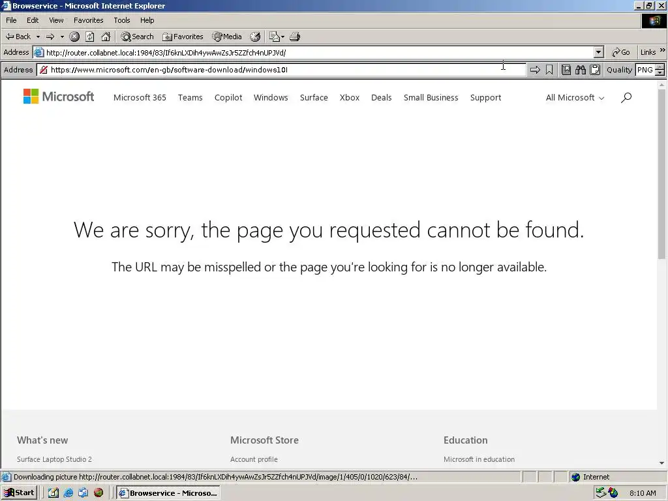Open the Tools menu

(x=121, y=20)
